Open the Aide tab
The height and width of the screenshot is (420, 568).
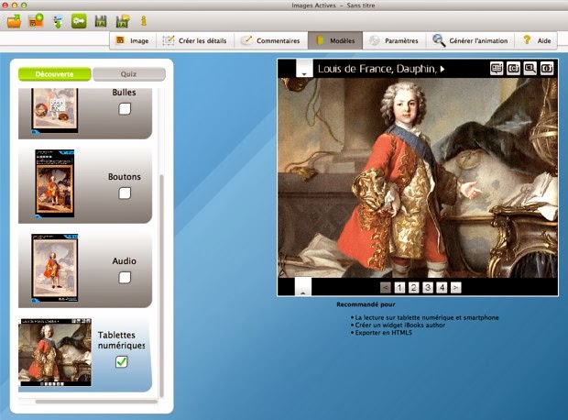(x=537, y=40)
